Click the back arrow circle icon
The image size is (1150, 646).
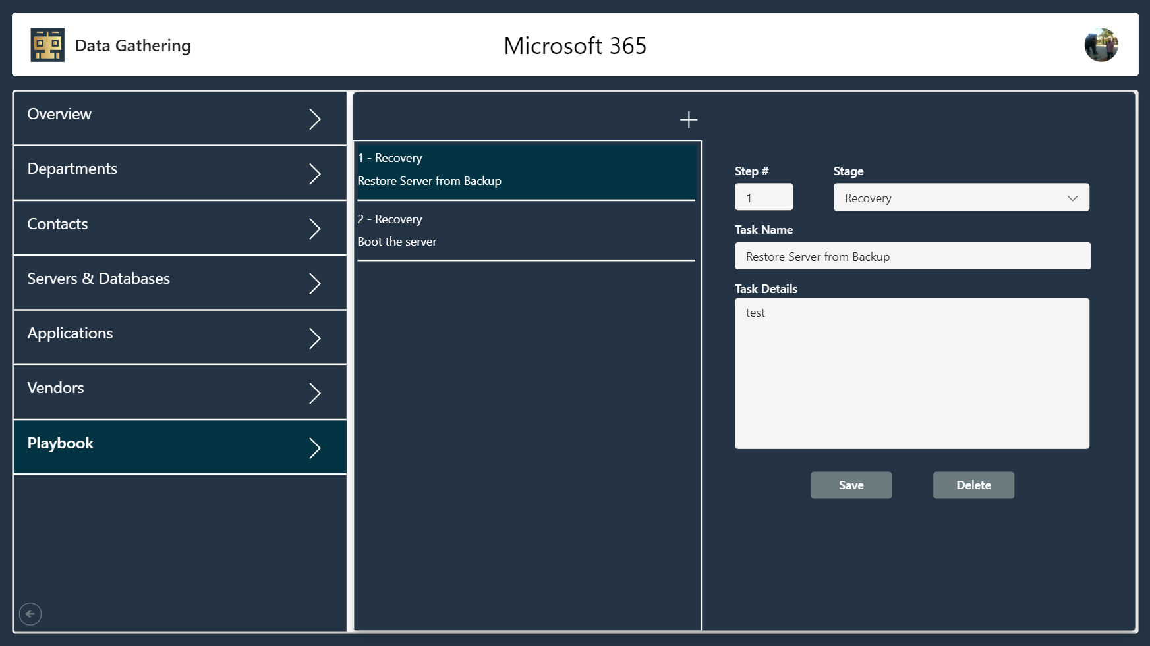[30, 614]
